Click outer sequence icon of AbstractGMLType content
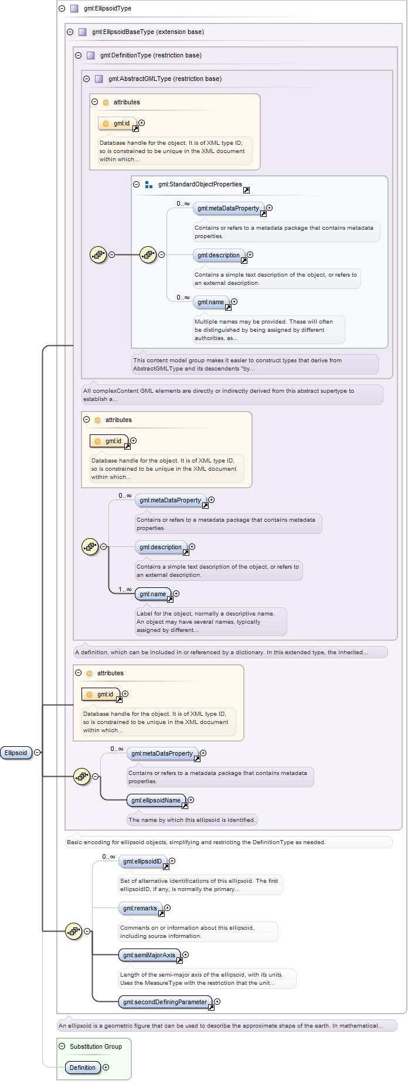 (x=98, y=254)
